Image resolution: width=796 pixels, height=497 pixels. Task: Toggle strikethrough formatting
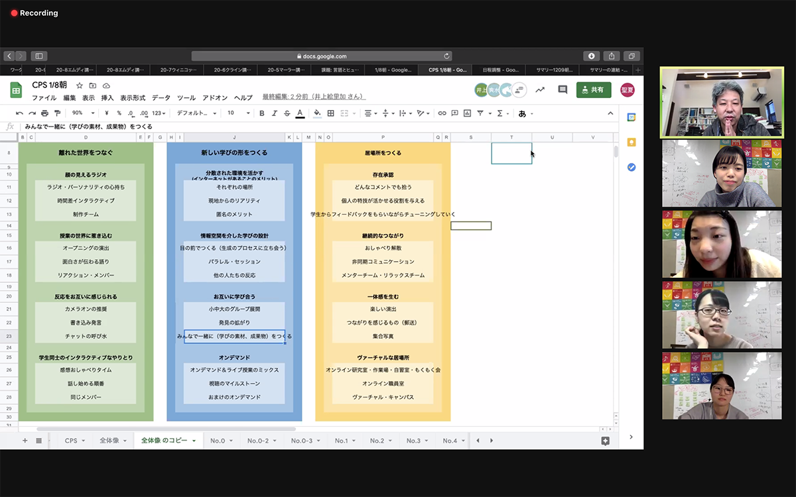[287, 113]
